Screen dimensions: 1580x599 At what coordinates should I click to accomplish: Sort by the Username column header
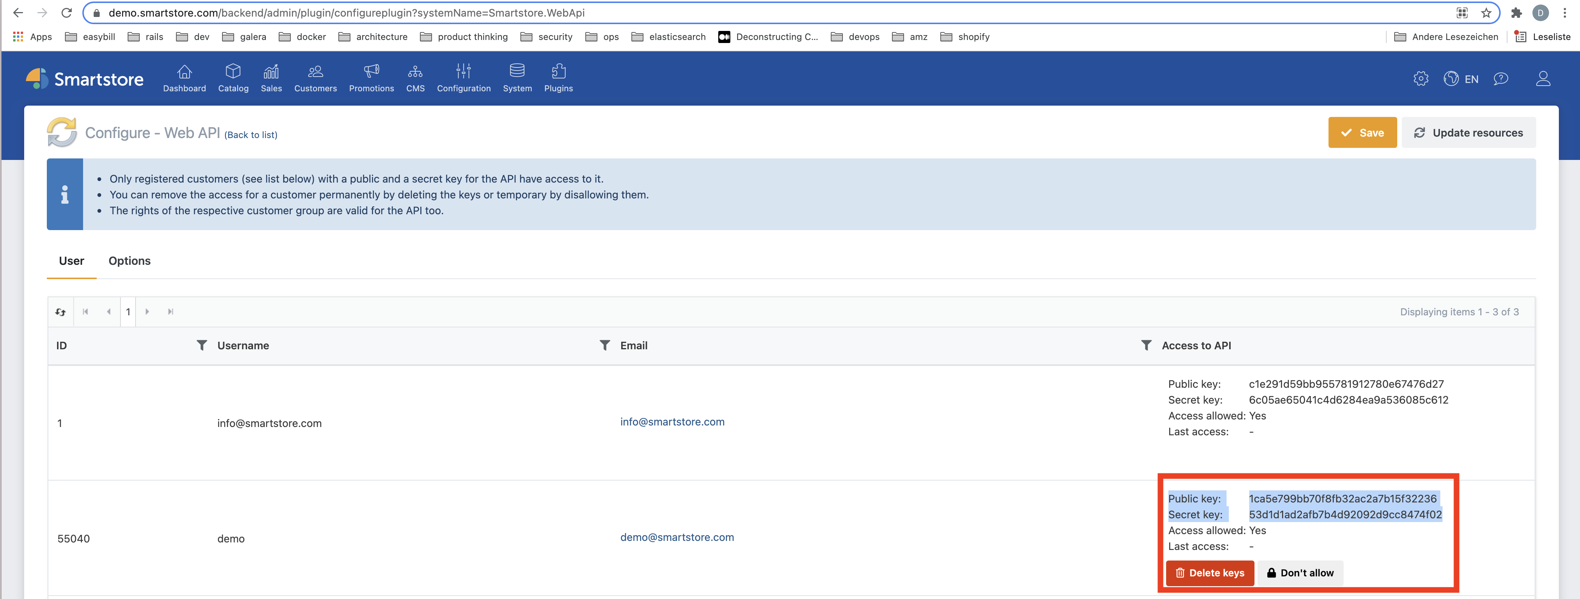click(243, 346)
